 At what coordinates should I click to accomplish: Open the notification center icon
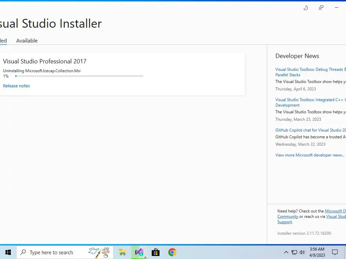point(335,252)
